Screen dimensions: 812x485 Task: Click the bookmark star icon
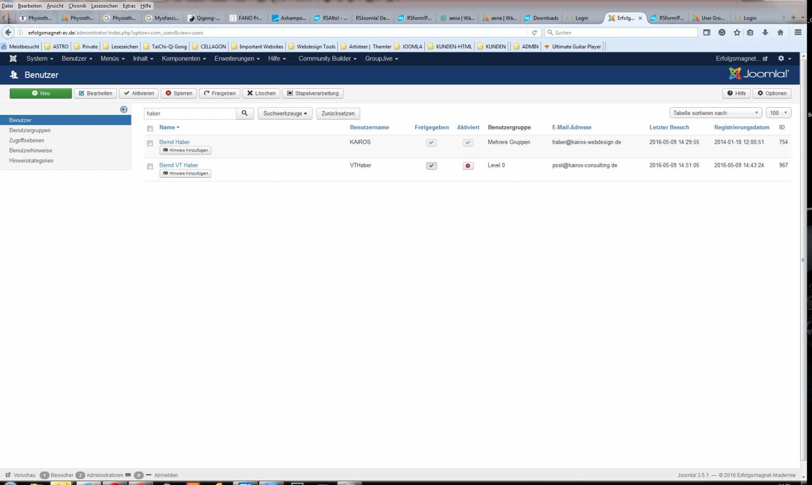737,33
